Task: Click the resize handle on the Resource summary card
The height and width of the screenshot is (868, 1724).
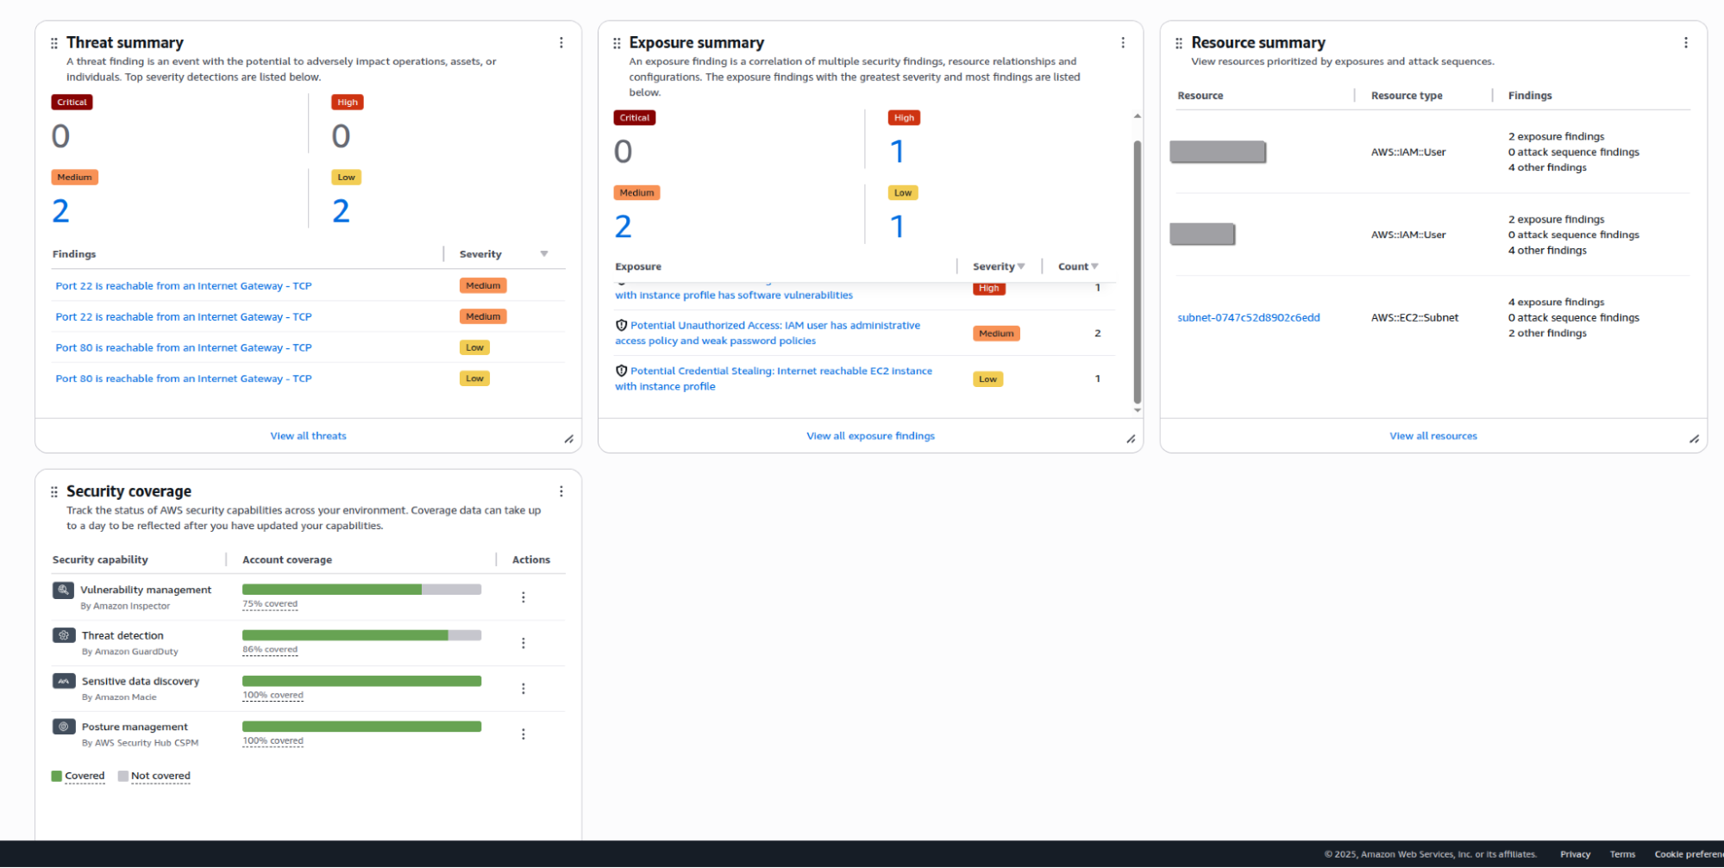Action: (x=1693, y=439)
